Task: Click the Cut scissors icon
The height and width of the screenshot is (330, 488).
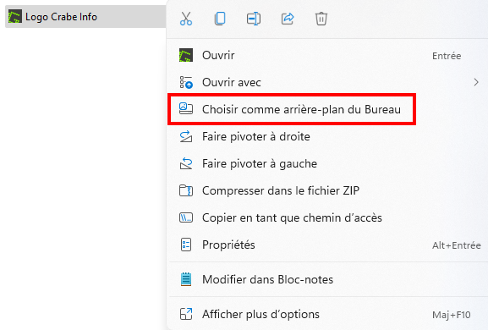Action: pyautogui.click(x=186, y=19)
